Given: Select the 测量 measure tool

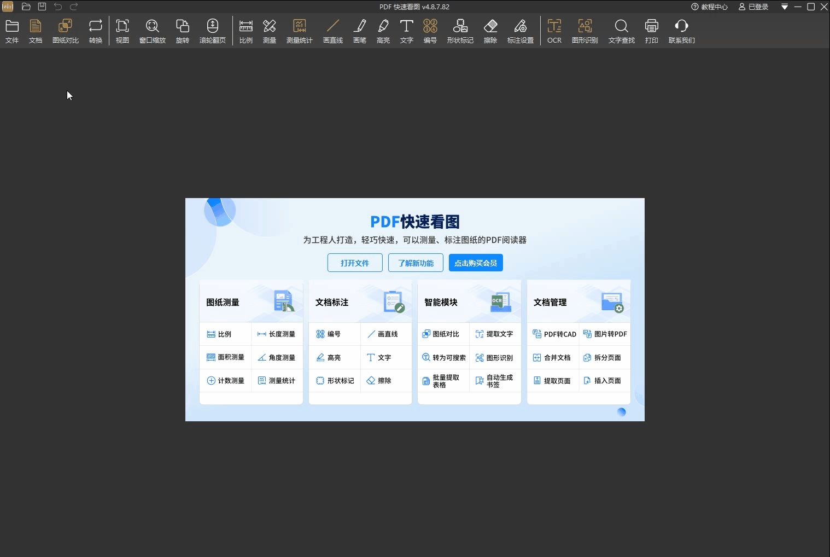Looking at the screenshot, I should 269,31.
